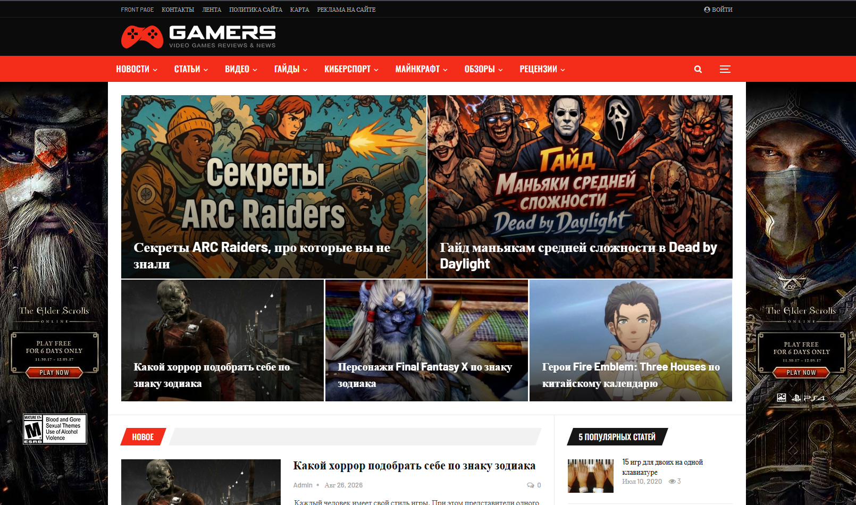The height and width of the screenshot is (505, 856).
Task: Open the off-canvas hamburger menu icon
Action: (x=725, y=69)
